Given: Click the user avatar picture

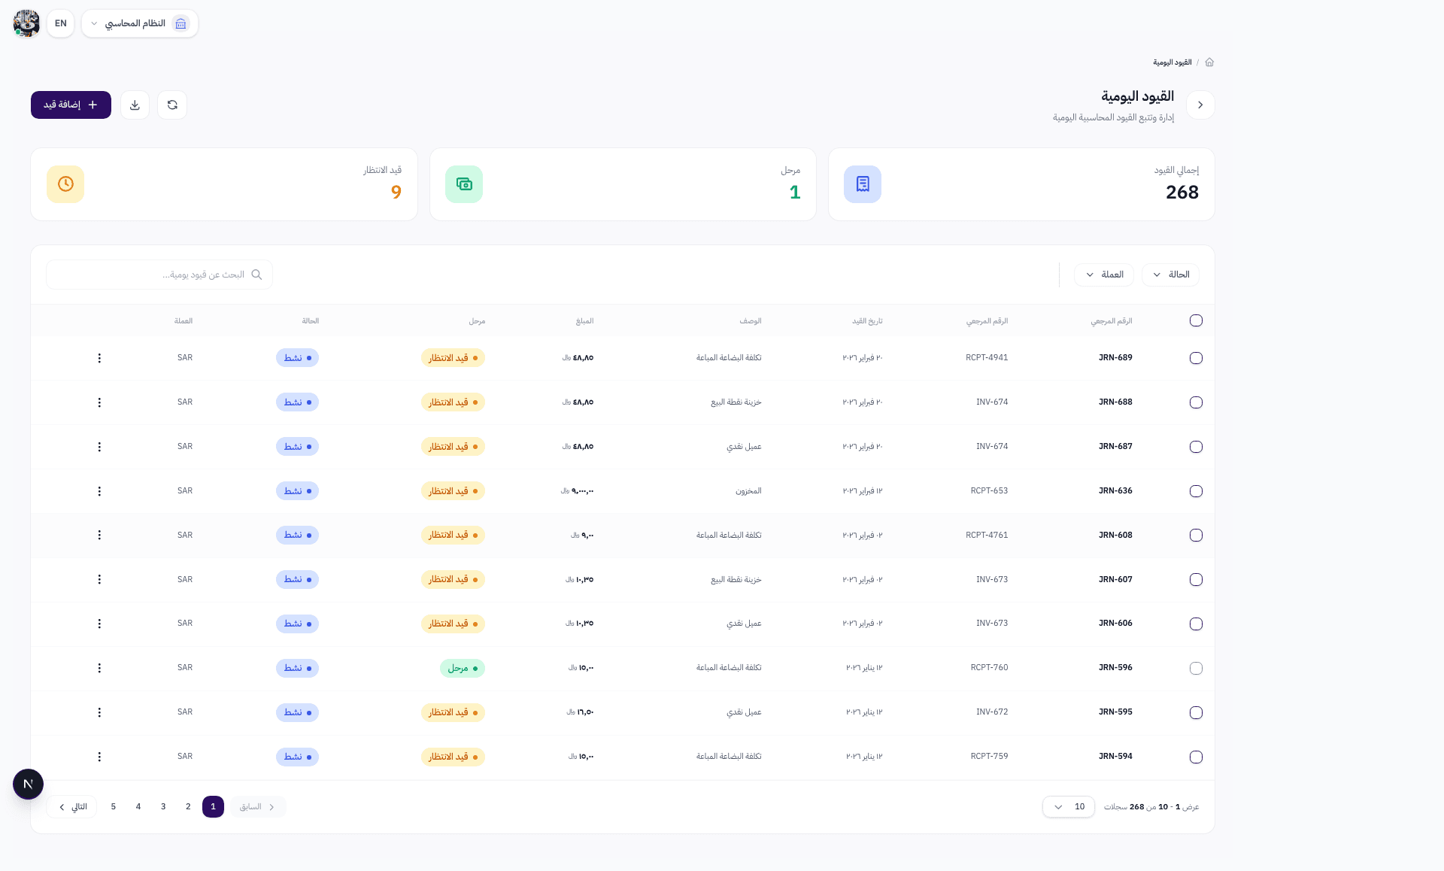Looking at the screenshot, I should 26,23.
